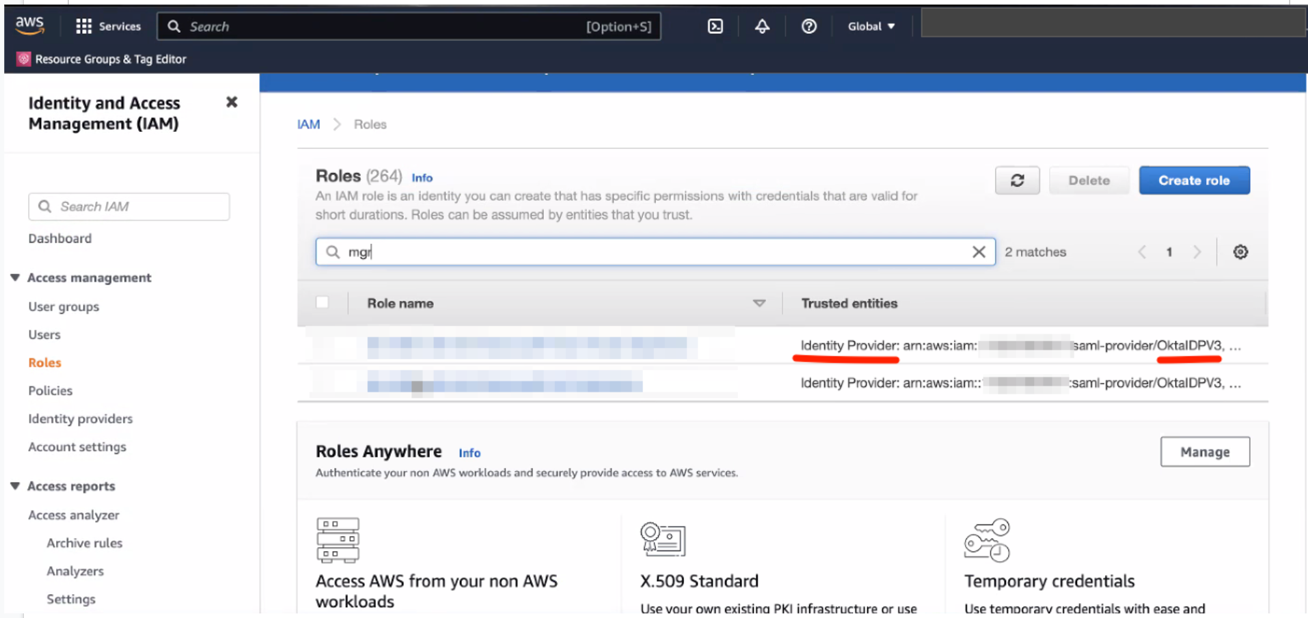
Task: Open User groups in the sidebar
Action: tap(64, 306)
